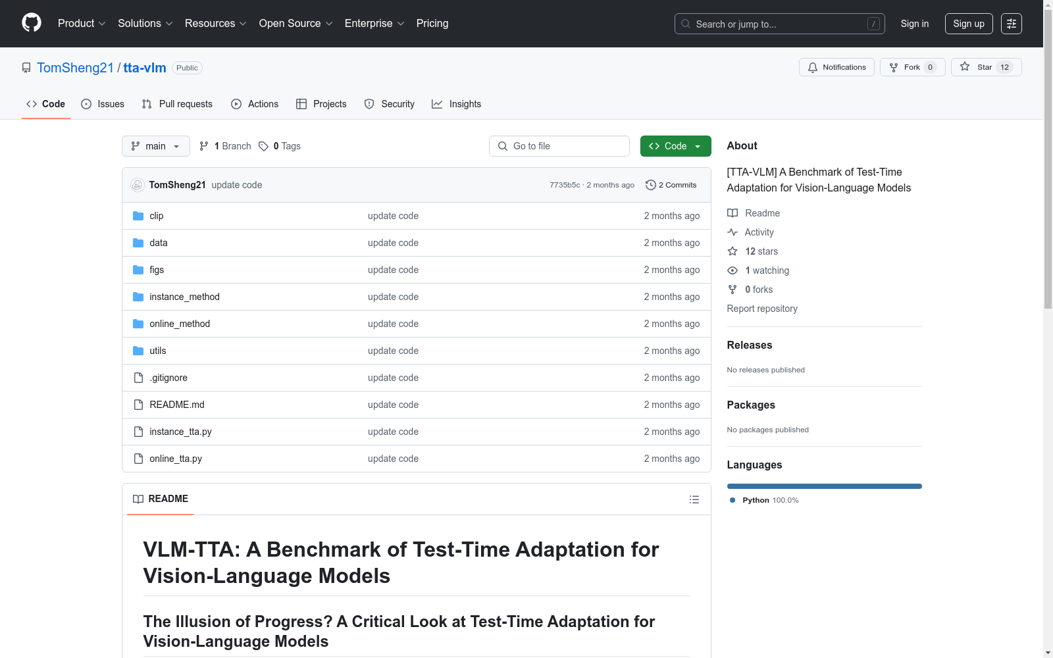Open 'update code' message in clip row
The image size is (1053, 658).
[393, 216]
